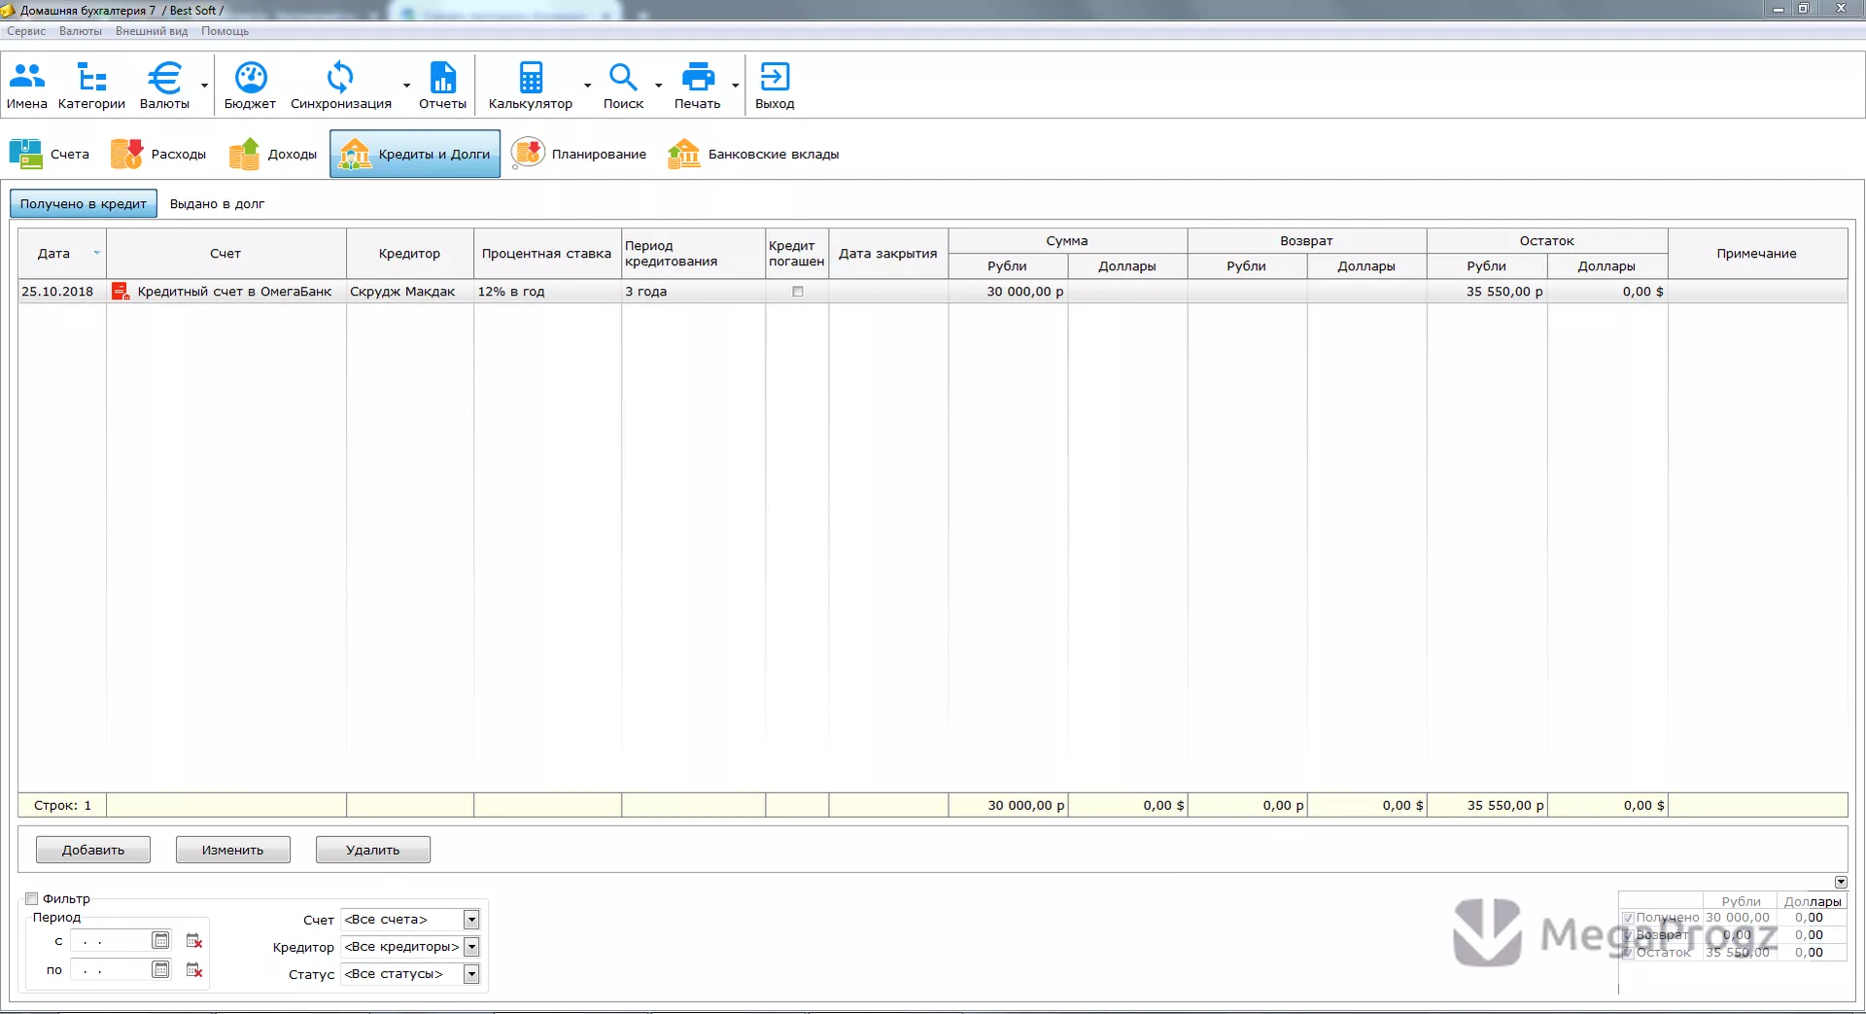Viewport: 1866px width, 1014px height.
Task: Enable the Фильтр checkbox
Action: (x=32, y=899)
